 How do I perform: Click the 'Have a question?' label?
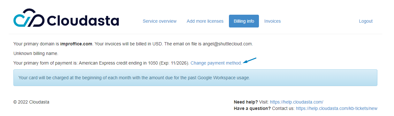(x=252, y=108)
